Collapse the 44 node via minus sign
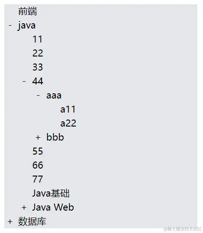The width and height of the screenshot is (203, 233). pos(24,81)
